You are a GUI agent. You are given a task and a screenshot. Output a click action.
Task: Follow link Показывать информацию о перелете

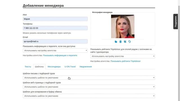click(x=60, y=56)
